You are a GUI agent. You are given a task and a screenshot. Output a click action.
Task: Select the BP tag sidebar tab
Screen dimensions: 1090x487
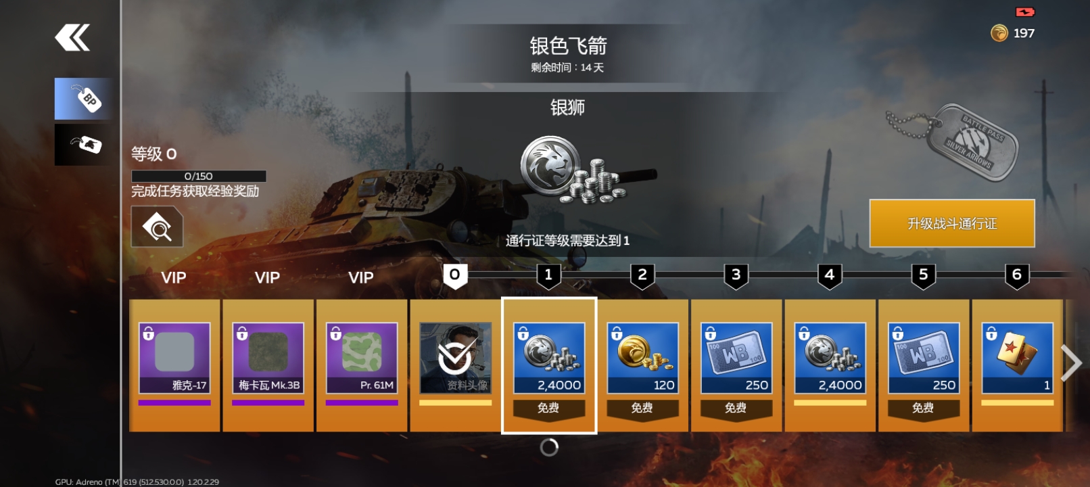[84, 99]
